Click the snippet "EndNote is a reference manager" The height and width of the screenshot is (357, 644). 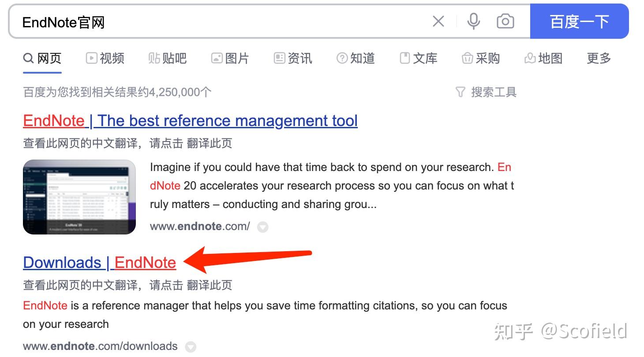point(265,315)
